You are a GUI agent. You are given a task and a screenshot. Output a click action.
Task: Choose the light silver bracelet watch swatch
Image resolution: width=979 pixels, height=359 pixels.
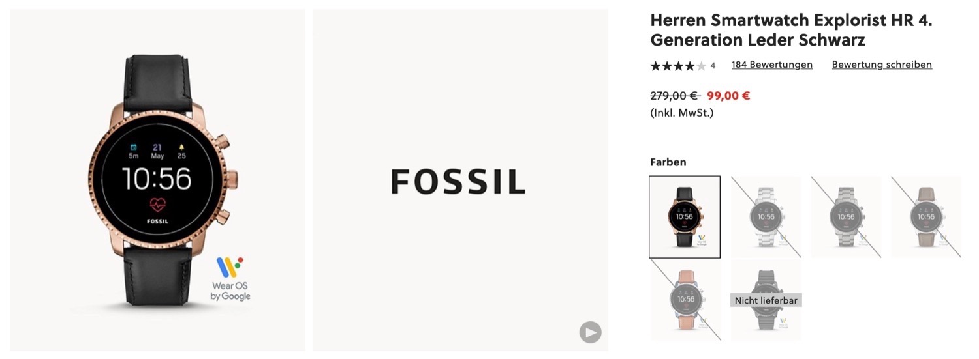pyautogui.click(x=766, y=217)
